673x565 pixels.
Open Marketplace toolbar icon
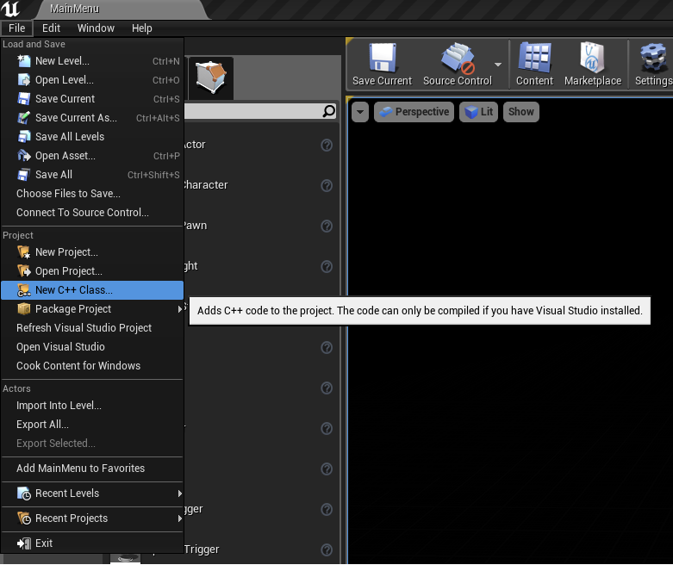[x=592, y=57]
